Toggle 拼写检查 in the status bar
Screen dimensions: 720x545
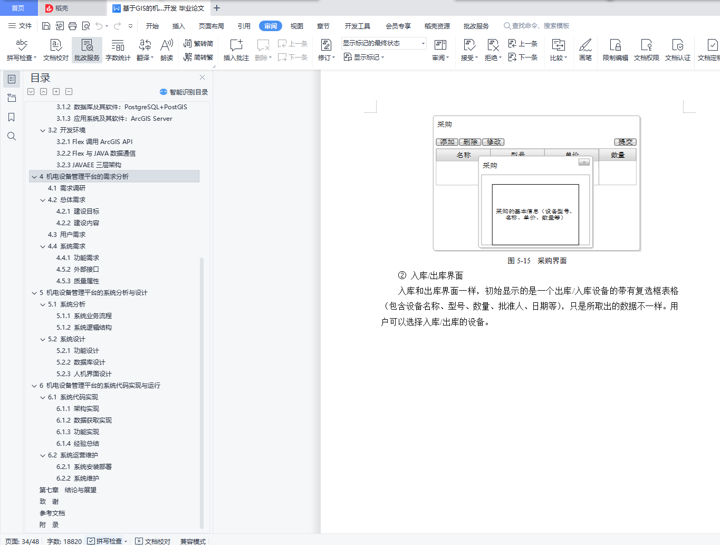click(x=108, y=541)
